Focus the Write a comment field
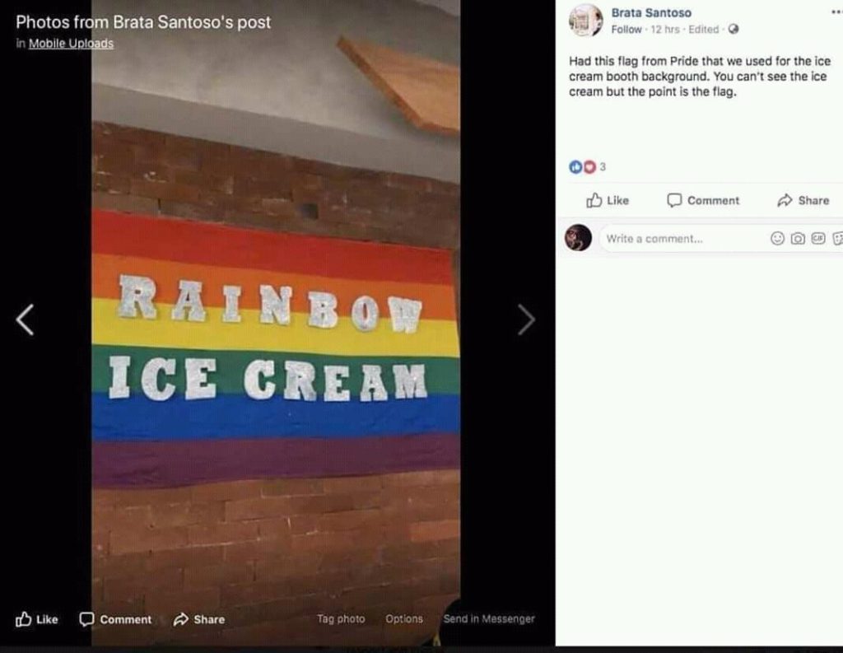Screen dimensions: 843x653 (682, 238)
